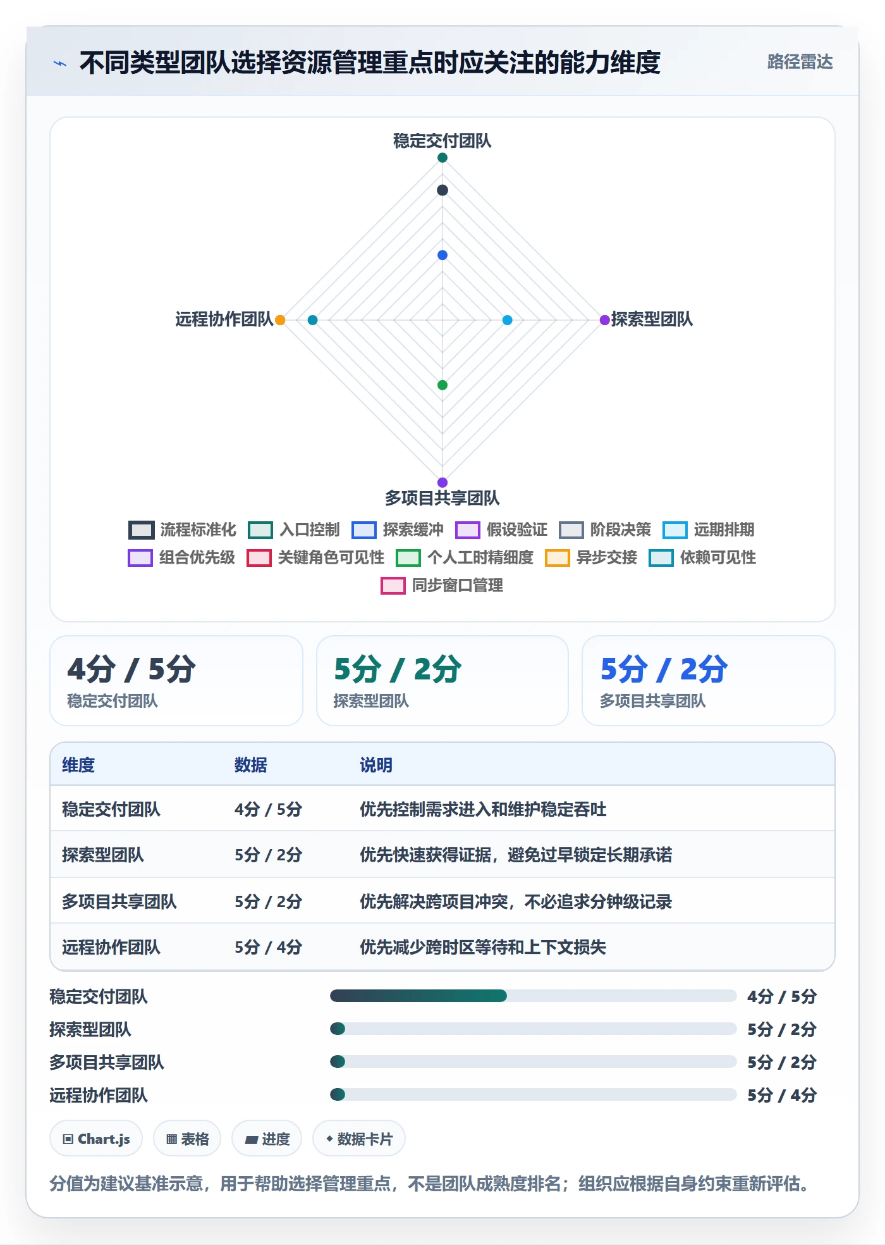This screenshot has width=885, height=1245.
Task: Click the Chart.js chip
Action: 96,1139
